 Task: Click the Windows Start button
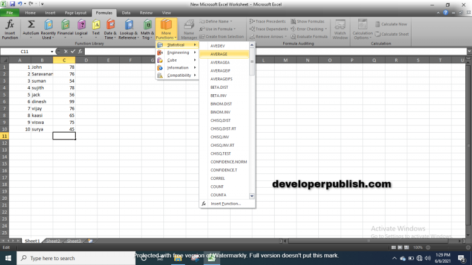pos(8,258)
